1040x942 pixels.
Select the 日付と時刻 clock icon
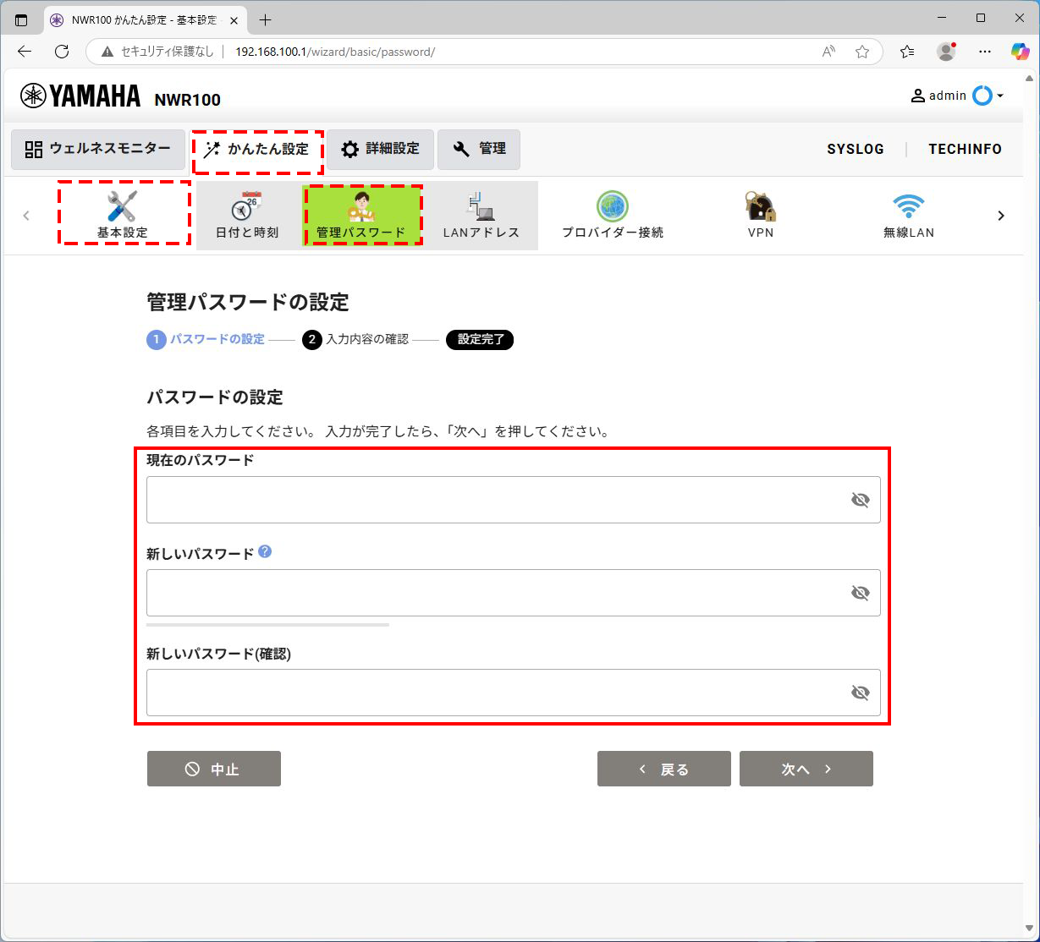(x=245, y=214)
